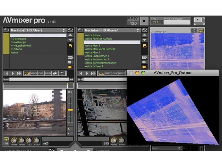Select Astra Schlittenmenschen clip in deck B
222x166 pixels.
101,63
